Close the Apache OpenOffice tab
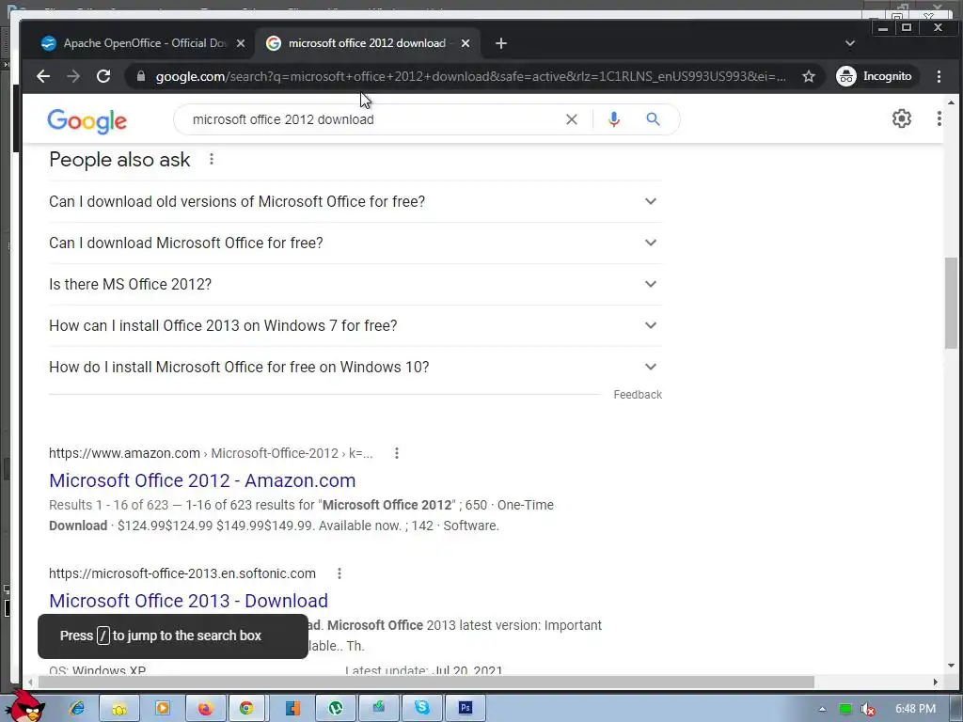Image resolution: width=963 pixels, height=722 pixels. click(241, 43)
